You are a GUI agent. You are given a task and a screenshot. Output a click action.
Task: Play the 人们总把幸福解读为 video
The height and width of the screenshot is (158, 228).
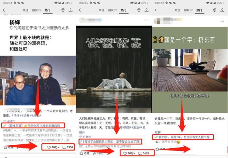(114, 69)
